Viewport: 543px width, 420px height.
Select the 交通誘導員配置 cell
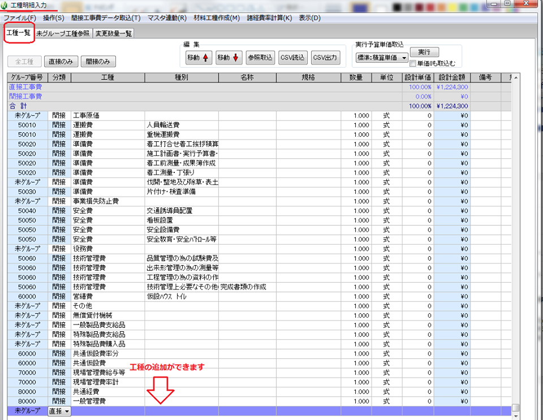coord(182,211)
